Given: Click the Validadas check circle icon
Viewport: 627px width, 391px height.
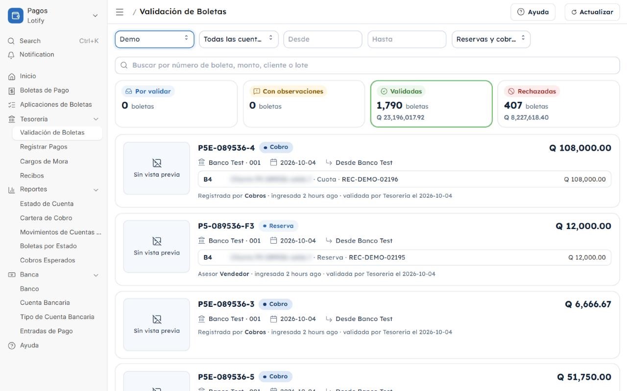Looking at the screenshot, I should coord(384,92).
